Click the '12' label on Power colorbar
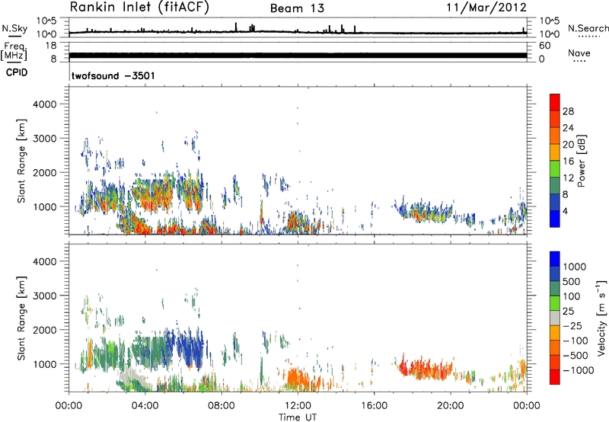 tap(568, 178)
